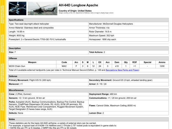Select Secondary Movement: Ground 0/0 cell
The width and height of the screenshot is (172, 129).
click(x=128, y=80)
